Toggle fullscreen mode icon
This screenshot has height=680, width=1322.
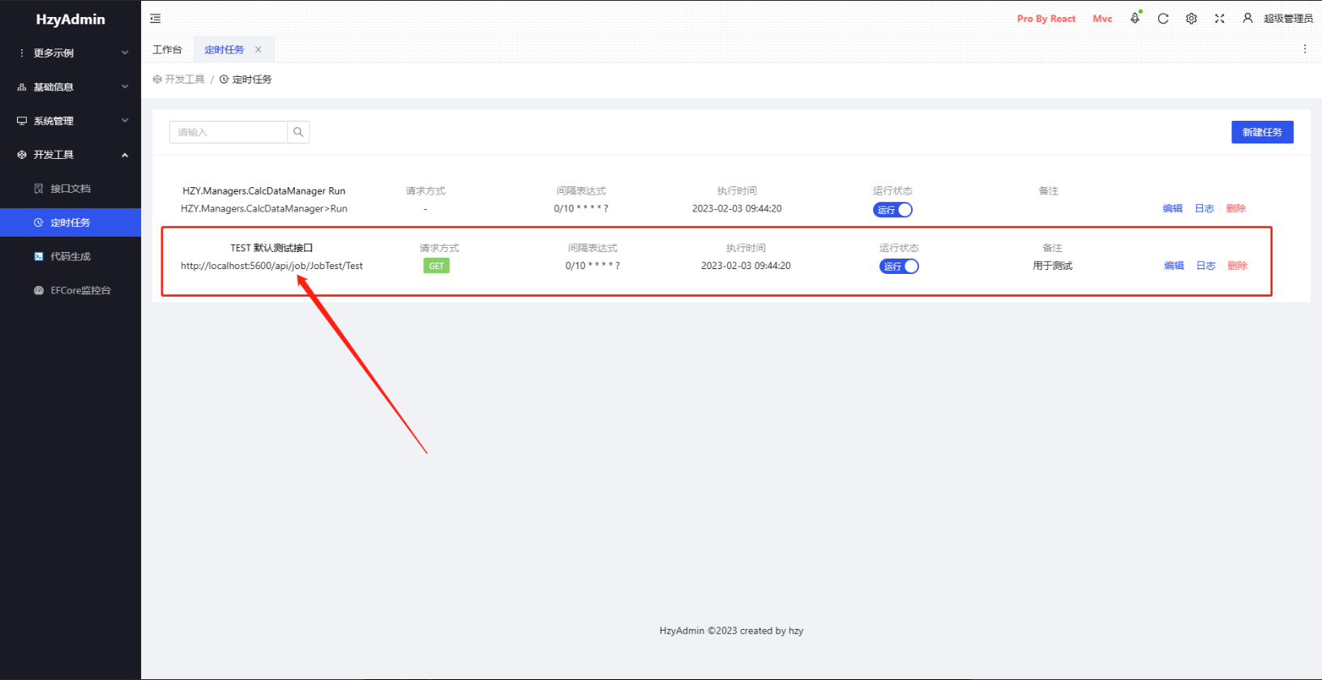point(1220,19)
